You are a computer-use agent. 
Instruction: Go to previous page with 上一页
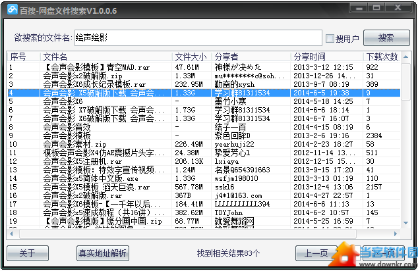(316, 253)
